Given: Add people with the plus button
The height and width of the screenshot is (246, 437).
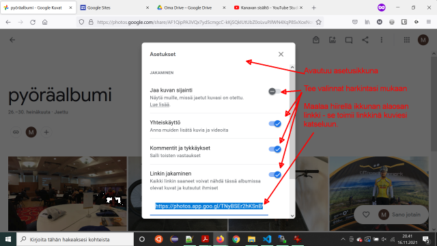Looking at the screenshot, I should (46, 132).
